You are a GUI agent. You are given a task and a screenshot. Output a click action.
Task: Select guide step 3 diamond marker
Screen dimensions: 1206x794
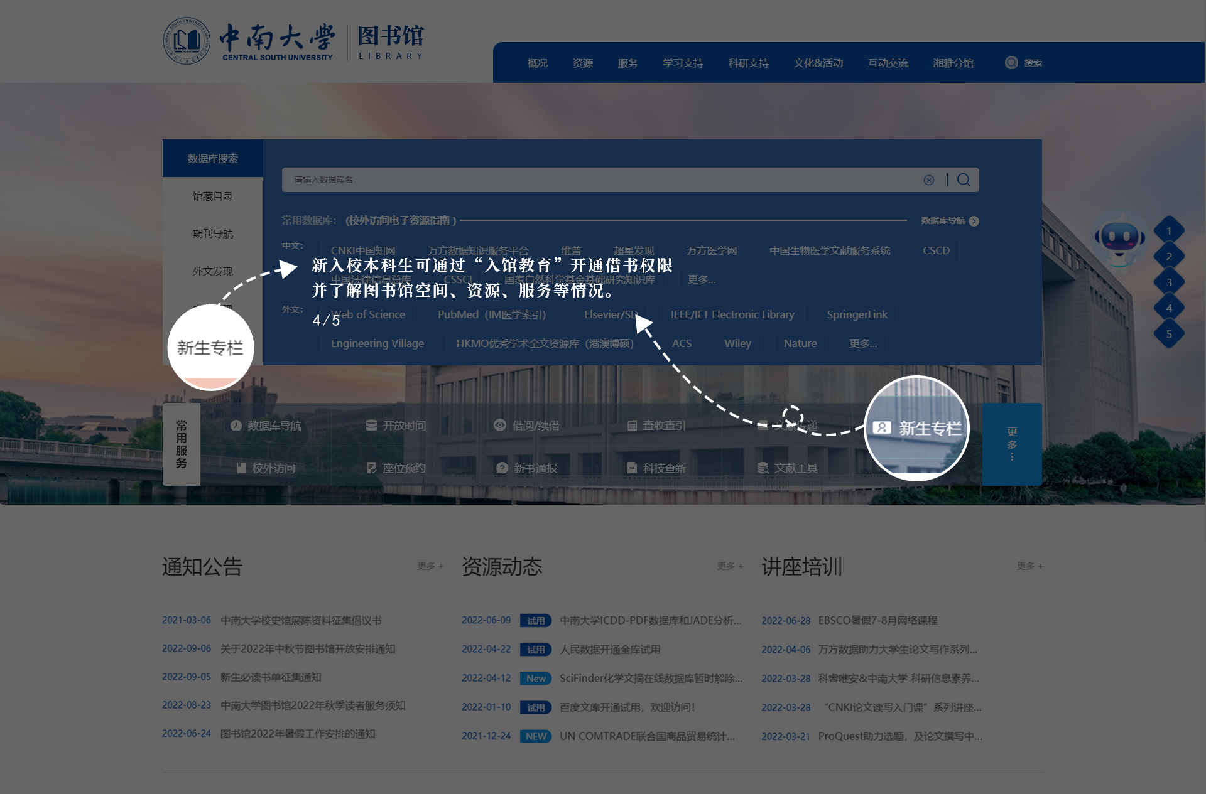pyautogui.click(x=1168, y=282)
